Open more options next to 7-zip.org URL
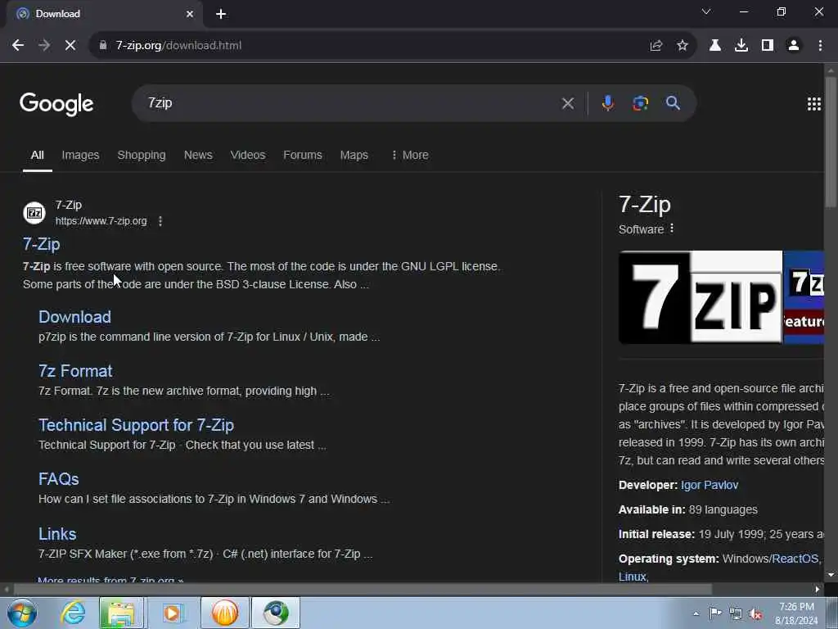 click(160, 221)
